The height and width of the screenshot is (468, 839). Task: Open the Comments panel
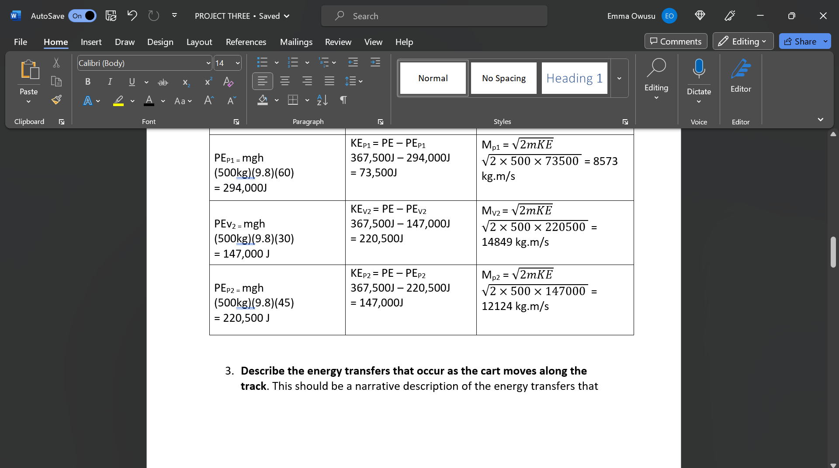676,41
